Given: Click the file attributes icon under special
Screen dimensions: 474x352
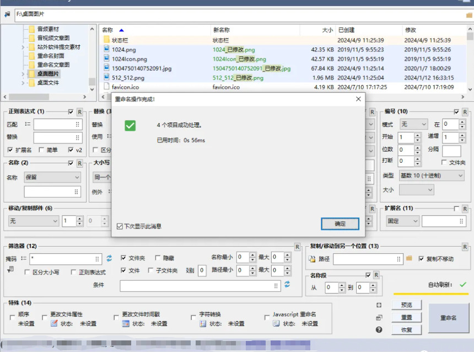Looking at the screenshot, I should point(54,323).
